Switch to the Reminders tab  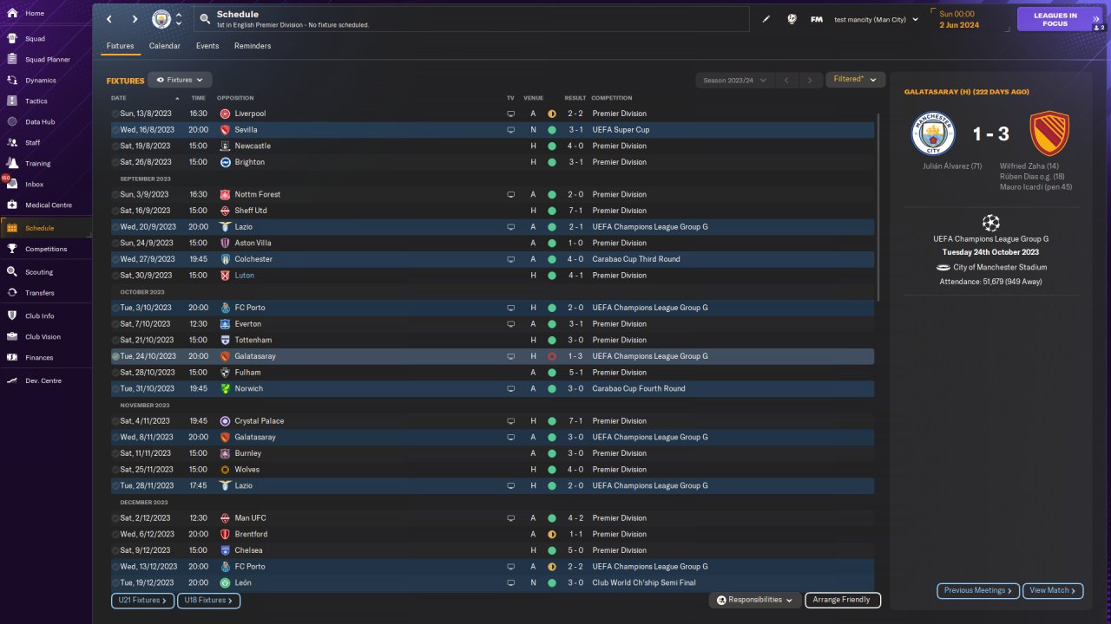tap(253, 46)
